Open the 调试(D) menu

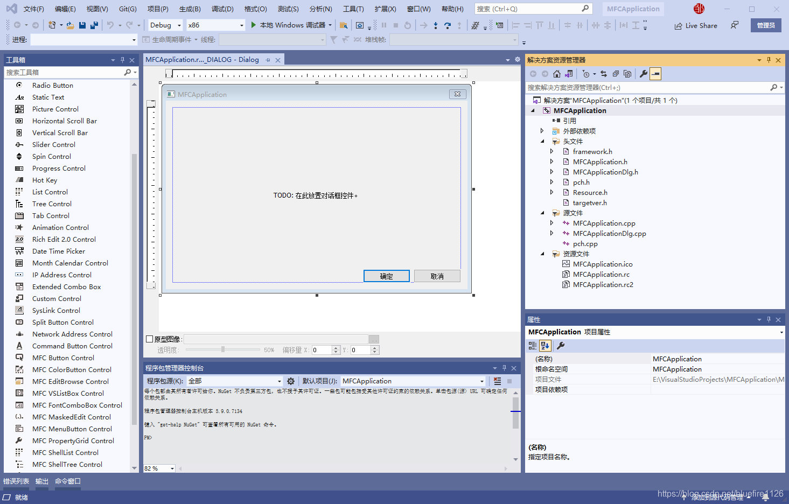click(x=222, y=9)
